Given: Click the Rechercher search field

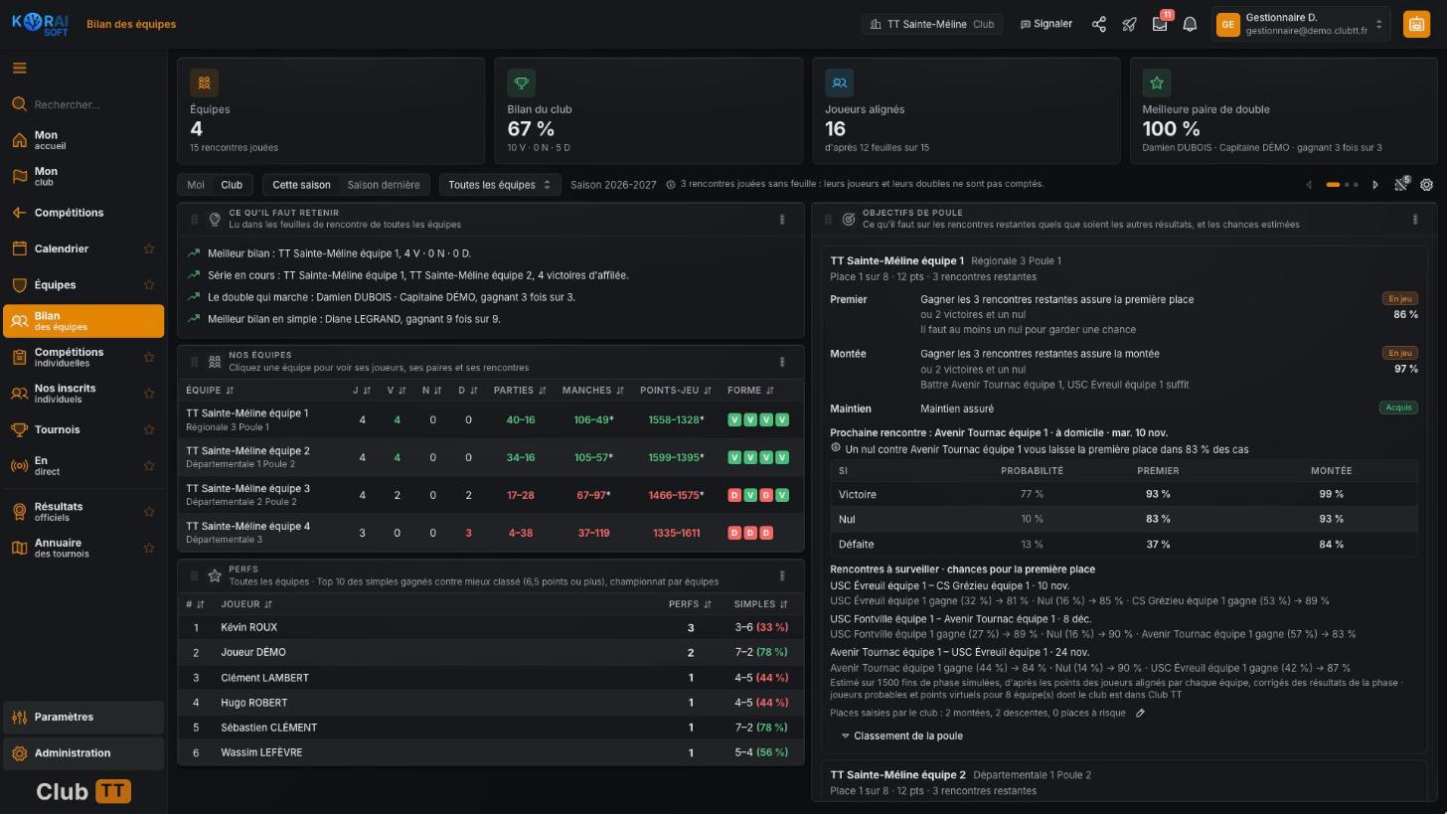Looking at the screenshot, I should click(x=83, y=104).
